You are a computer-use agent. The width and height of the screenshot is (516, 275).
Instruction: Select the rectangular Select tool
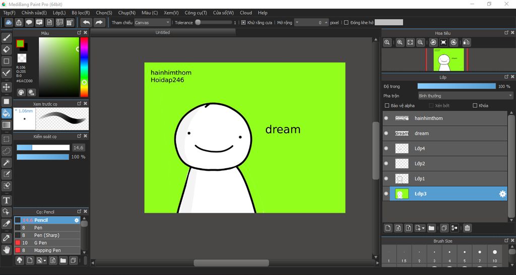pos(6,139)
